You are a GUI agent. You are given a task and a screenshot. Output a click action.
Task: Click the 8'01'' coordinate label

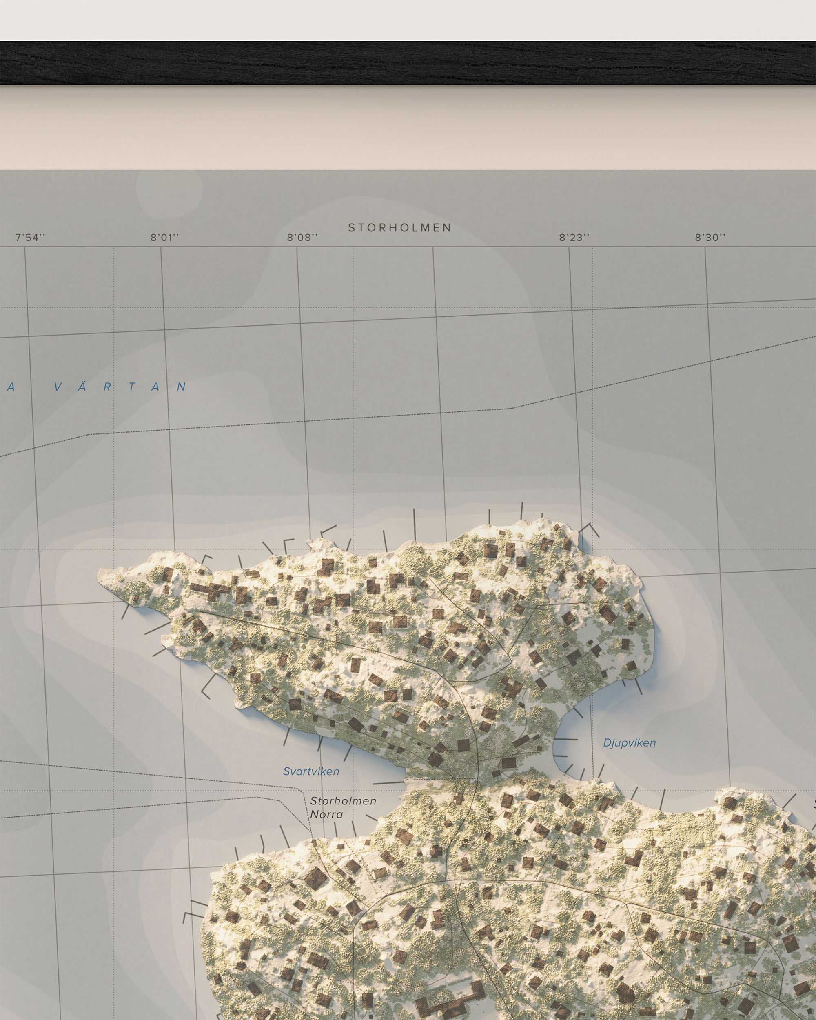(164, 238)
